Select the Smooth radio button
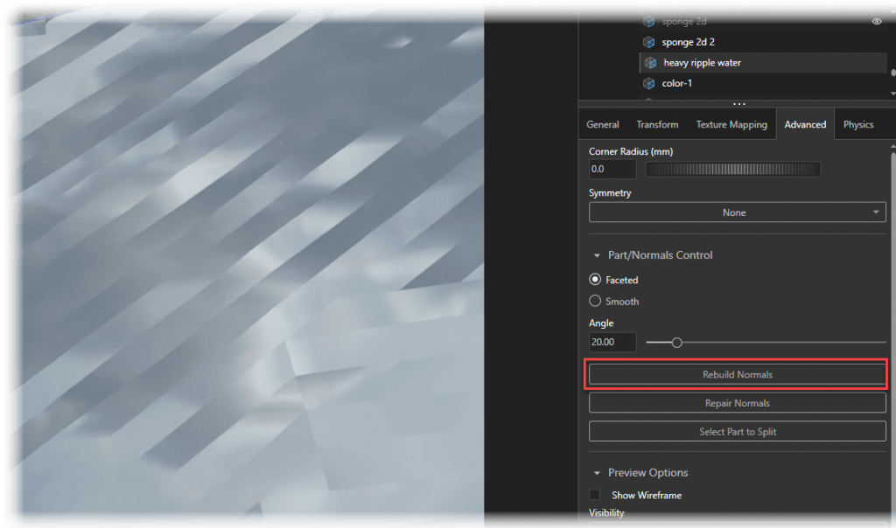This screenshot has width=896, height=528. point(595,301)
